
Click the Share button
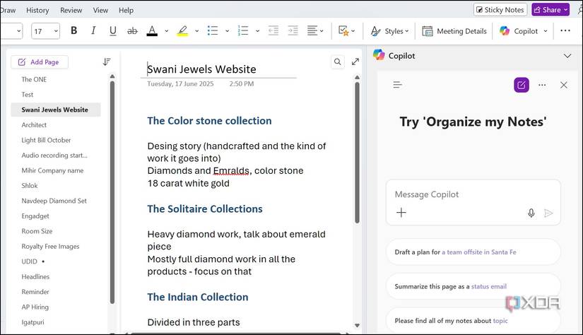550,10
